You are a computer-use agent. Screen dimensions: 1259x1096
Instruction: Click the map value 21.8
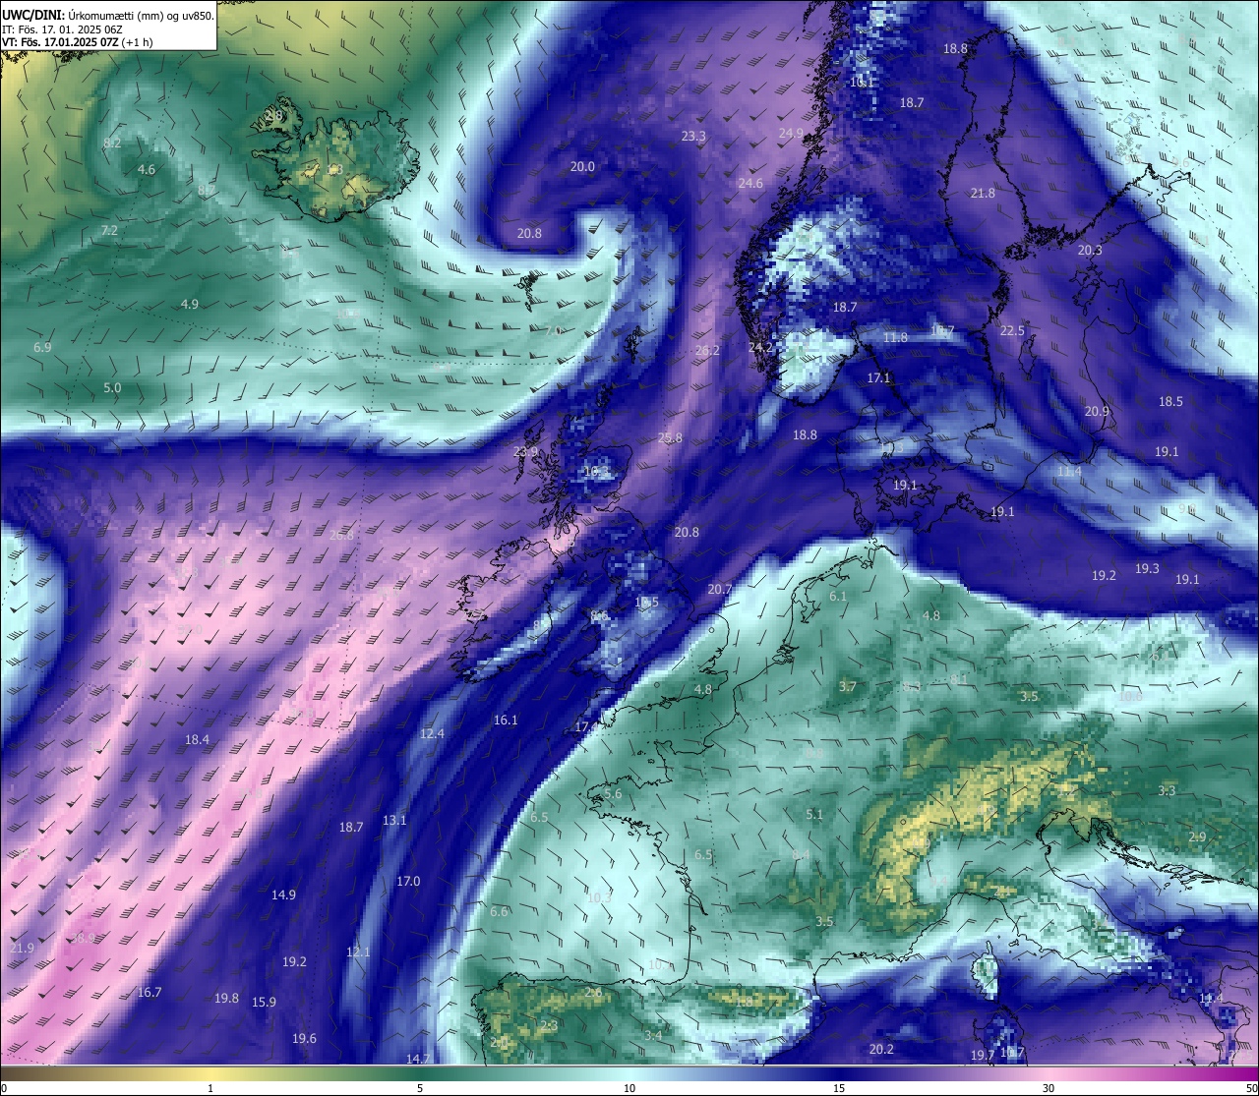(983, 194)
